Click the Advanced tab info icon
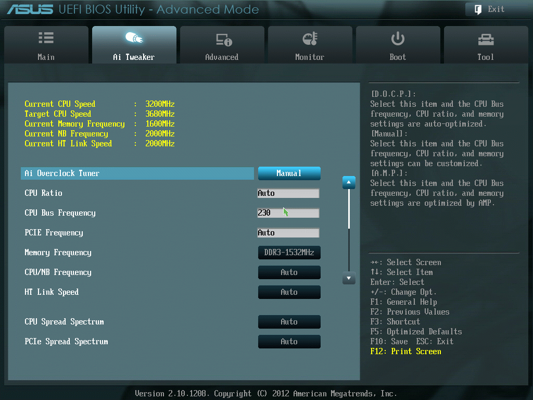Viewport: 533px width, 400px height. click(x=224, y=40)
